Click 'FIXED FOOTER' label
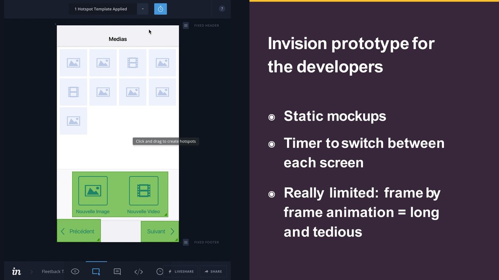 207,242
